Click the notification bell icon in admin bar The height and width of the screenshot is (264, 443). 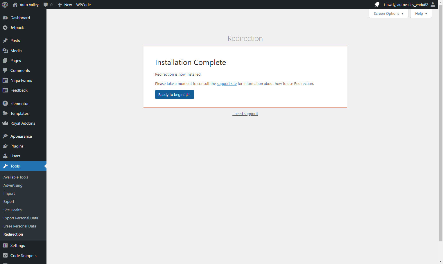(377, 5)
